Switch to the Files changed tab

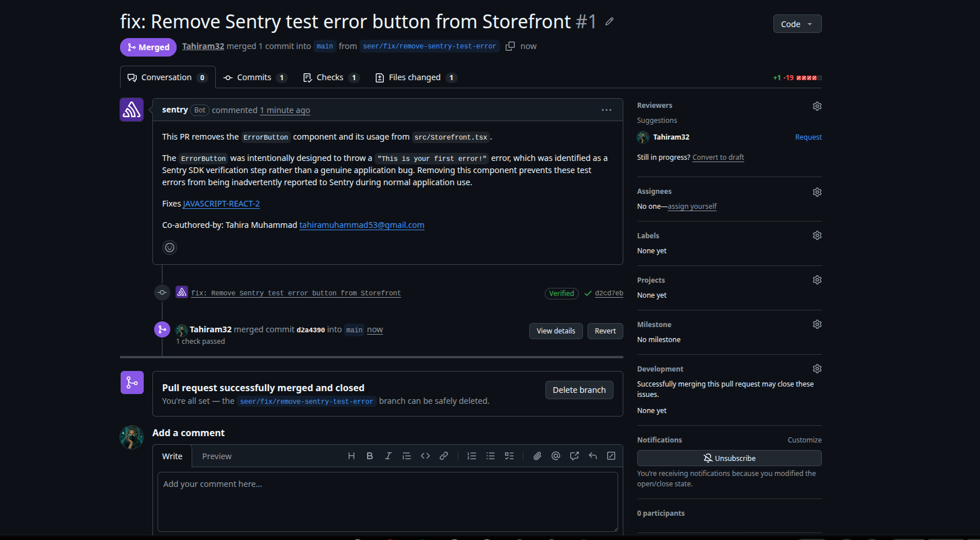point(416,77)
